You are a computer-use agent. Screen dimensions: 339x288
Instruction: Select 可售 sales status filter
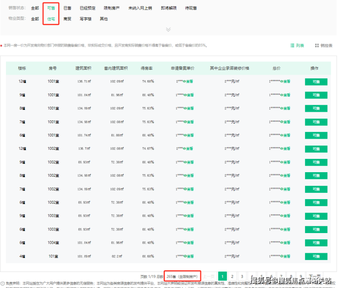51,8
